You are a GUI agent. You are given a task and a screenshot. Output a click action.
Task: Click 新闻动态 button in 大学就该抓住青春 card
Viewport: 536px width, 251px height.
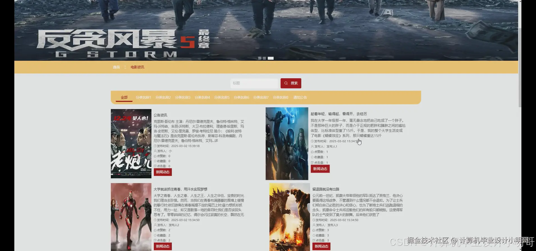coord(163,246)
